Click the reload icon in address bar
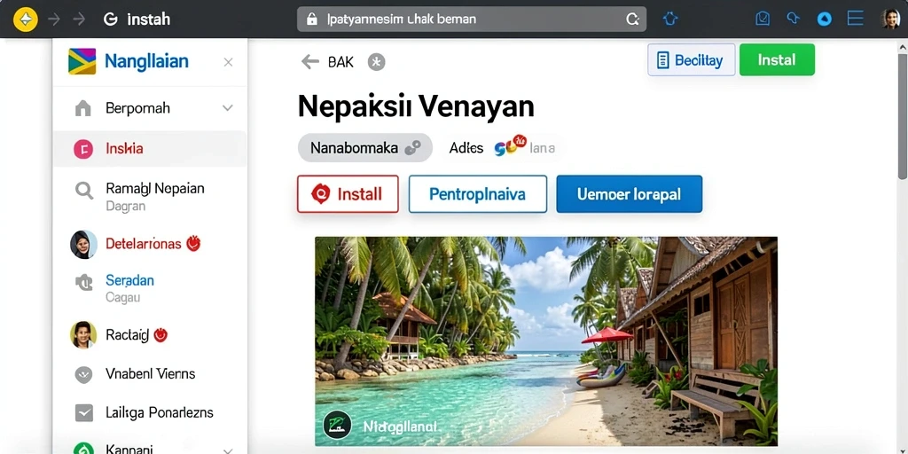The width and height of the screenshot is (908, 454). click(x=632, y=20)
